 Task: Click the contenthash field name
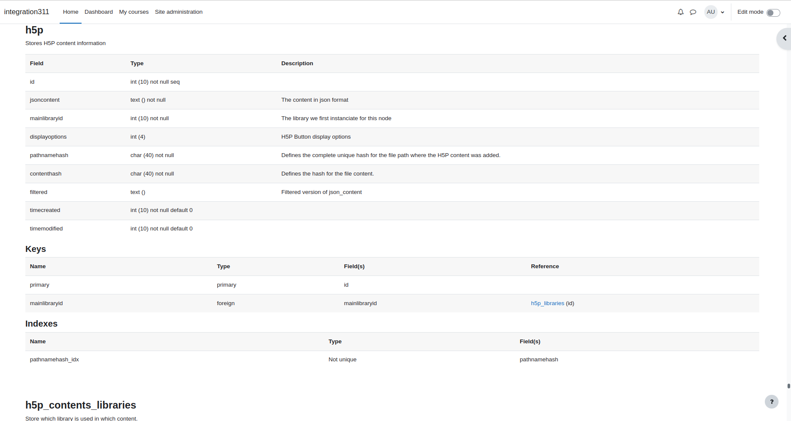(x=45, y=174)
